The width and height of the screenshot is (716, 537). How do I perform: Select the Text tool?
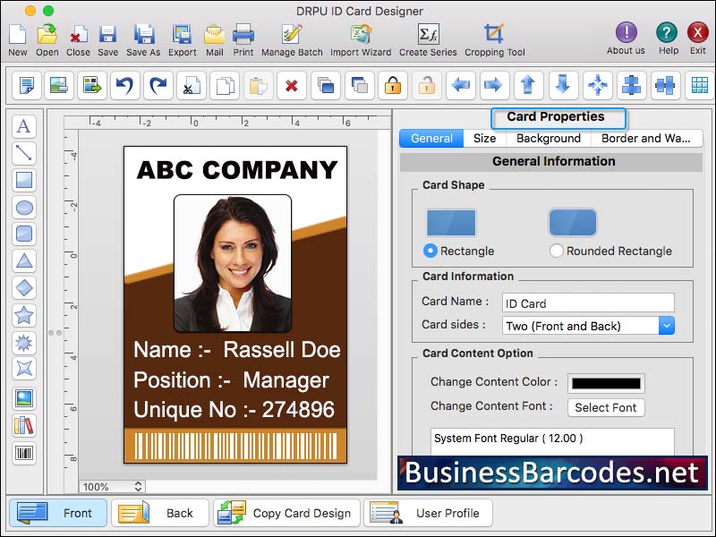[x=24, y=127]
